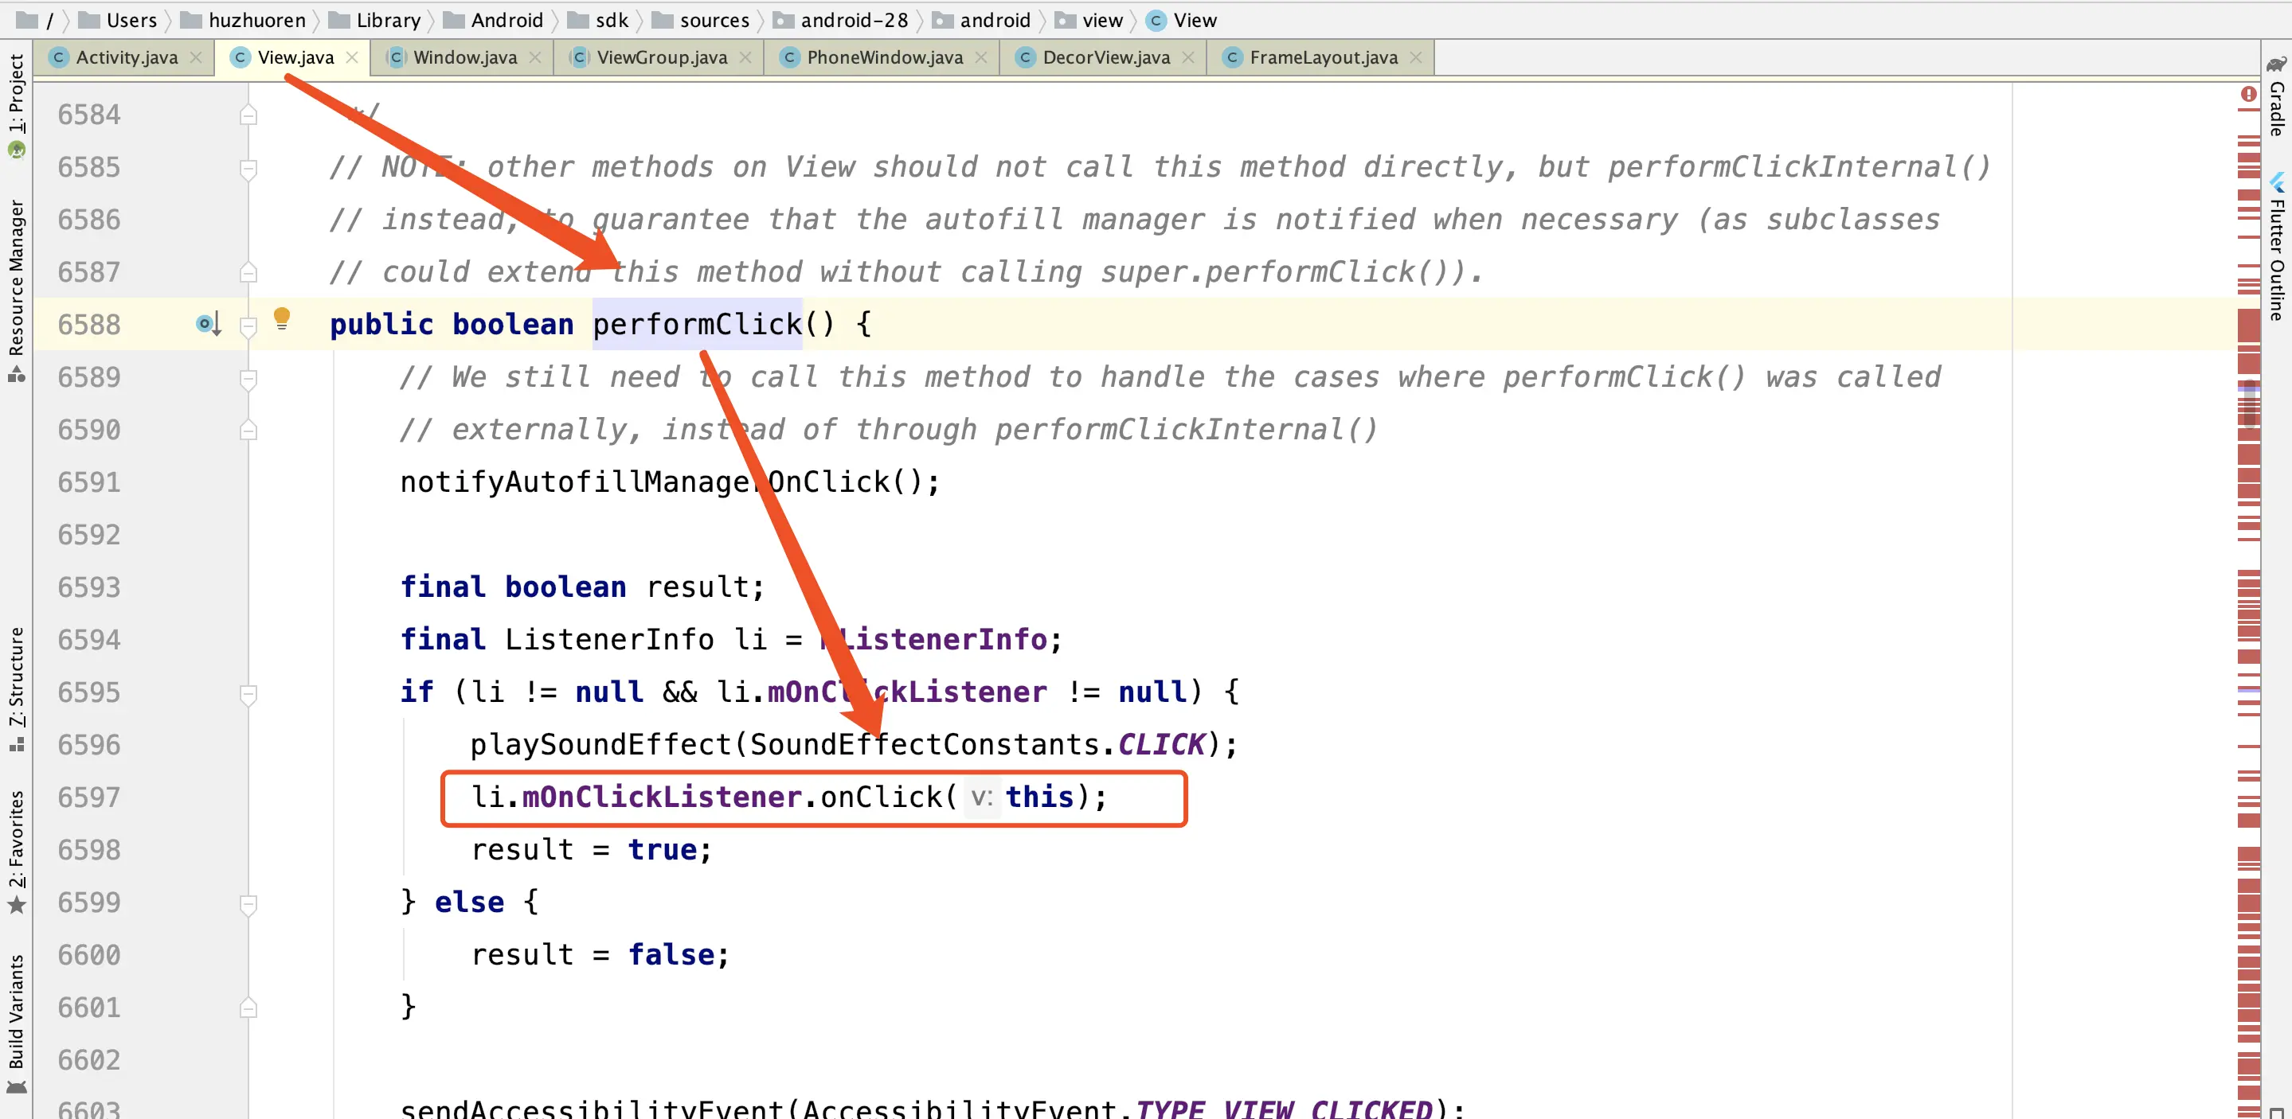Collapse the if block on line 6595
The height and width of the screenshot is (1119, 2292).
tap(249, 693)
